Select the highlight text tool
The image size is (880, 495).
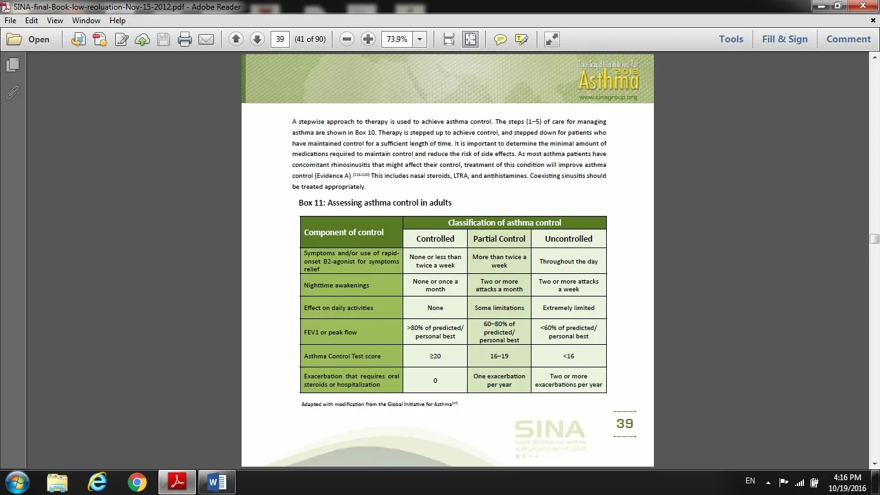(x=522, y=39)
